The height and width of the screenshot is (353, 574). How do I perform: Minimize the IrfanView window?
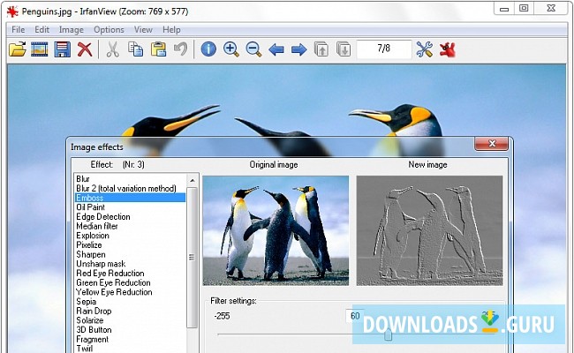tap(504, 9)
